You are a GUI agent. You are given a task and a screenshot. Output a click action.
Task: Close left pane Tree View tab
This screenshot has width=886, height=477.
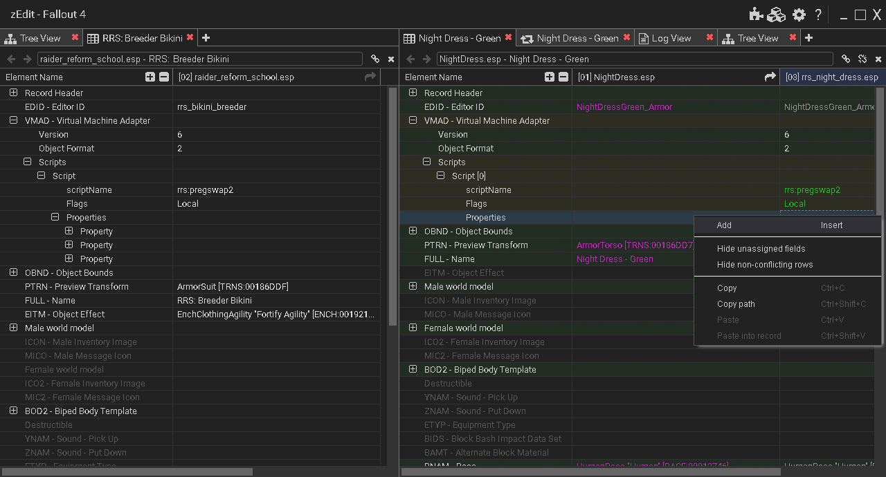75,37
